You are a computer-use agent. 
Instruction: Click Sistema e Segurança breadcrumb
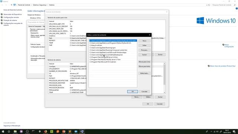[x=40, y=5]
